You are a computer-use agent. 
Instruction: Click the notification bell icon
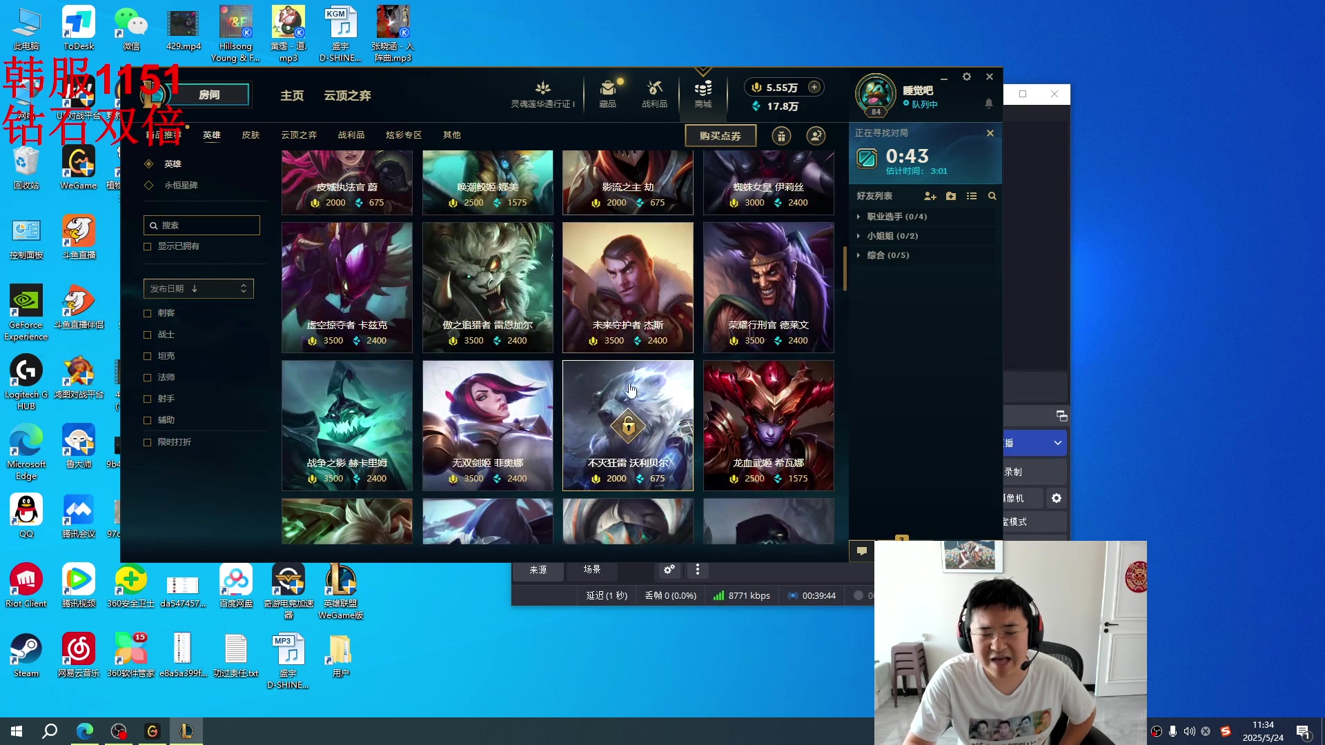(x=988, y=103)
